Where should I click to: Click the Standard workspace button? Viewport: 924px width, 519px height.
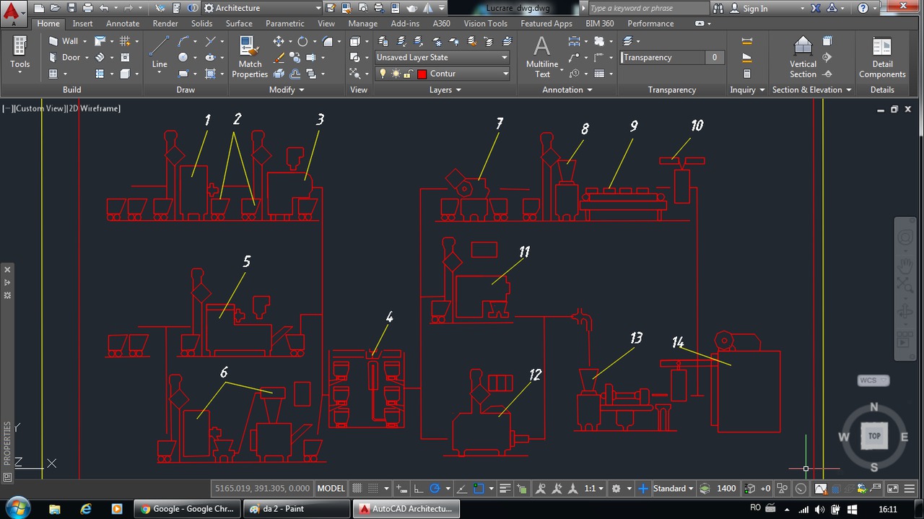point(670,488)
